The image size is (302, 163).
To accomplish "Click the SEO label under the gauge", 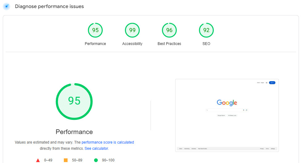I will pyautogui.click(x=206, y=44).
